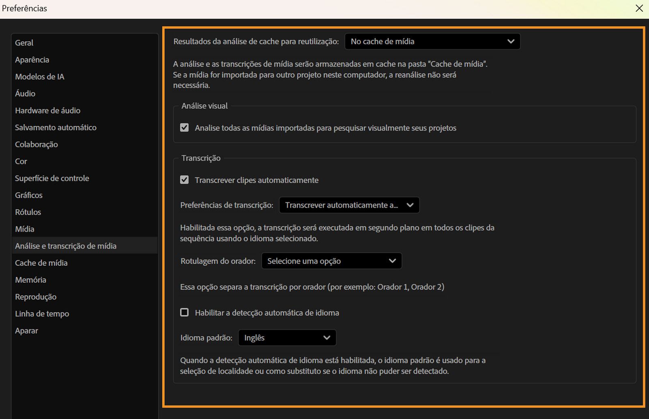This screenshot has height=419, width=649.
Task: Open the 'Colaboração' preferences
Action: coord(36,144)
